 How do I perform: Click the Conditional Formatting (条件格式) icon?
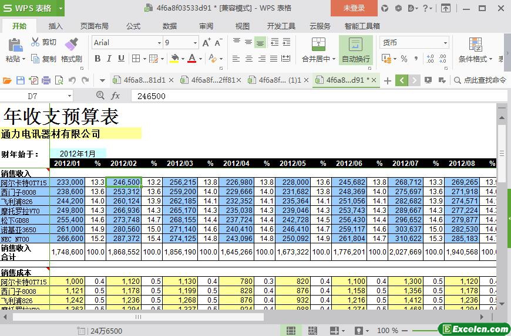pyautogui.click(x=475, y=45)
